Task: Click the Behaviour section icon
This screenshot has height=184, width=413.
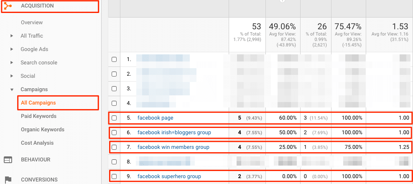Action: click(x=8, y=160)
